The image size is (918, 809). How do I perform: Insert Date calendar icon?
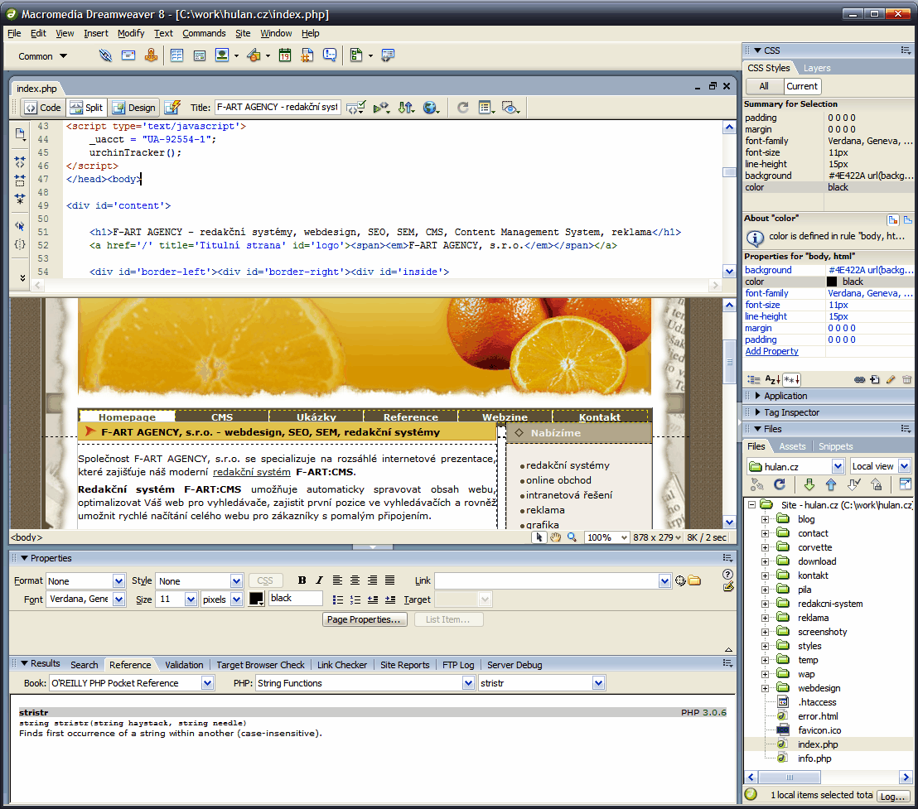click(x=285, y=55)
